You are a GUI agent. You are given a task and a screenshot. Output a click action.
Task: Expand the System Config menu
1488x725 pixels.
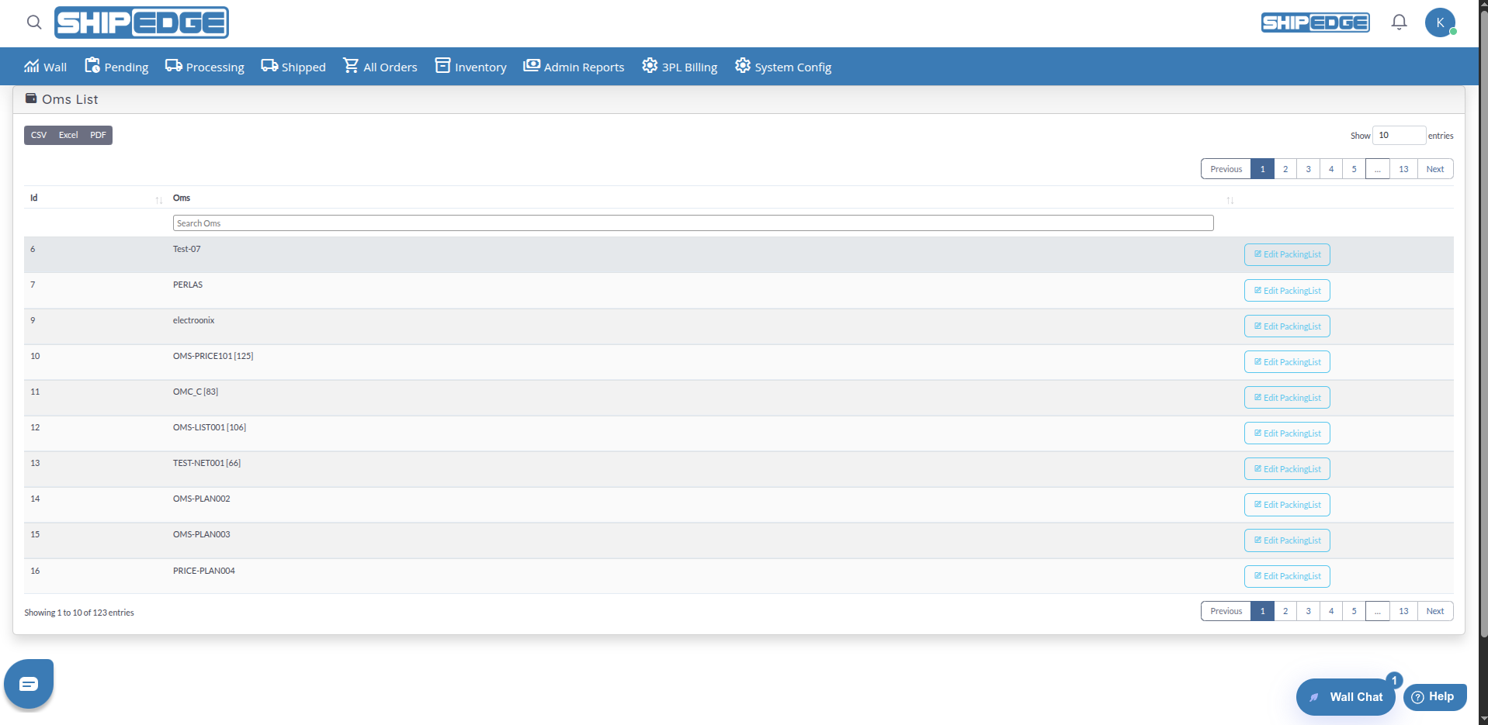(x=782, y=67)
